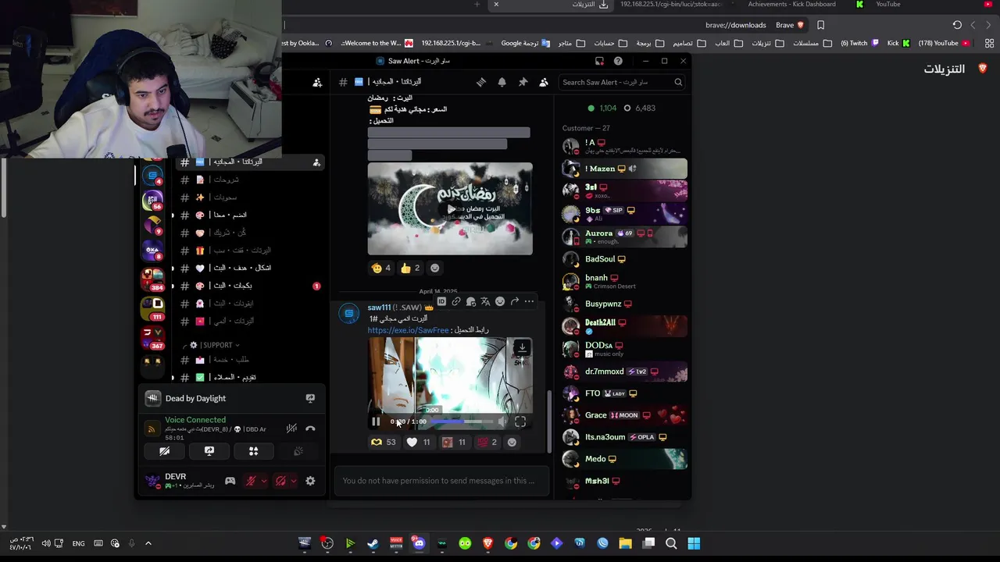1000x562 pixels.
Task: Open member Grace with MOON tag
Action: 624,415
